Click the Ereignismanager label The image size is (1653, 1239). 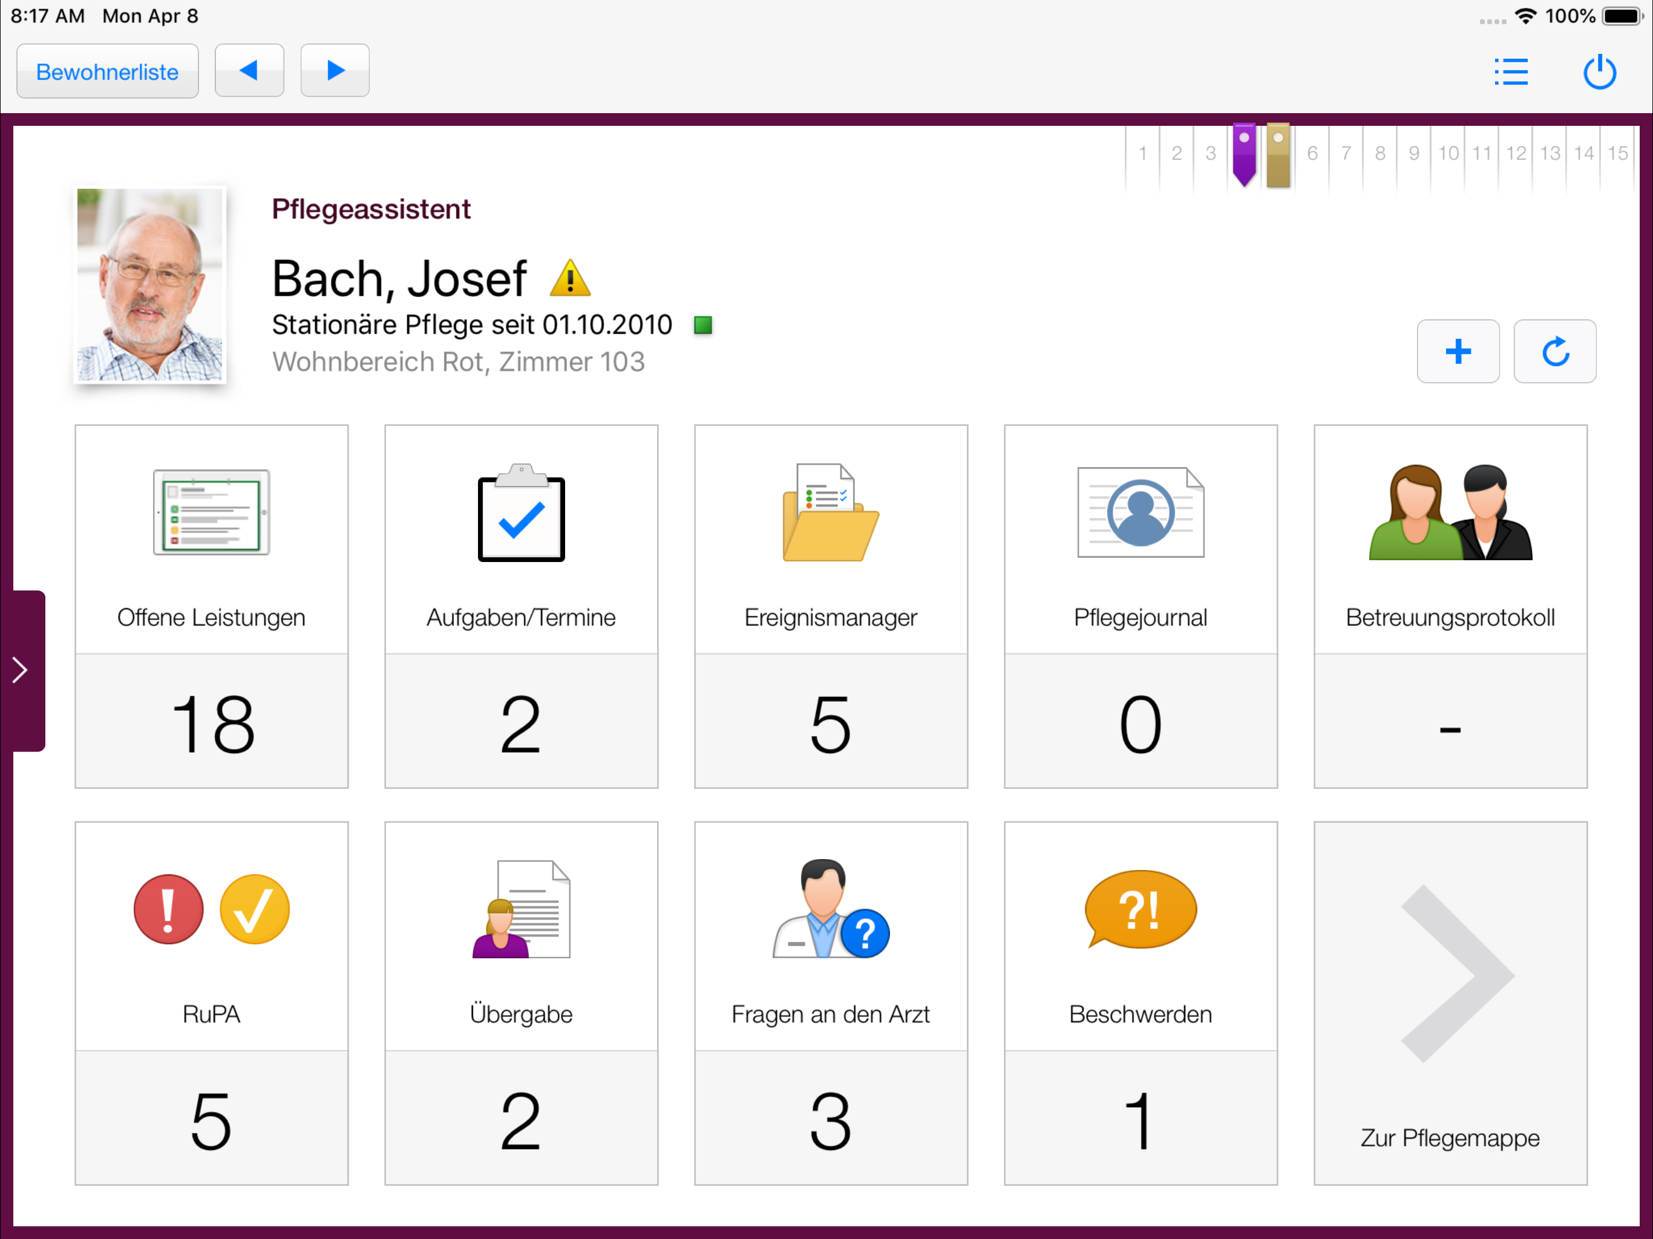(831, 617)
